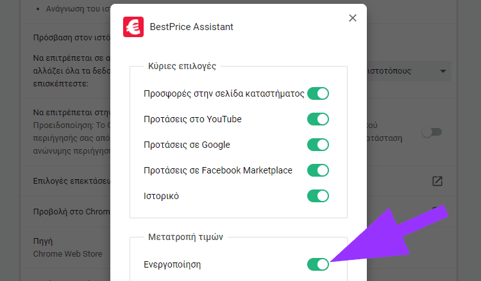Open the site access dropdown arrow
The height and width of the screenshot is (281, 481).
click(x=443, y=71)
